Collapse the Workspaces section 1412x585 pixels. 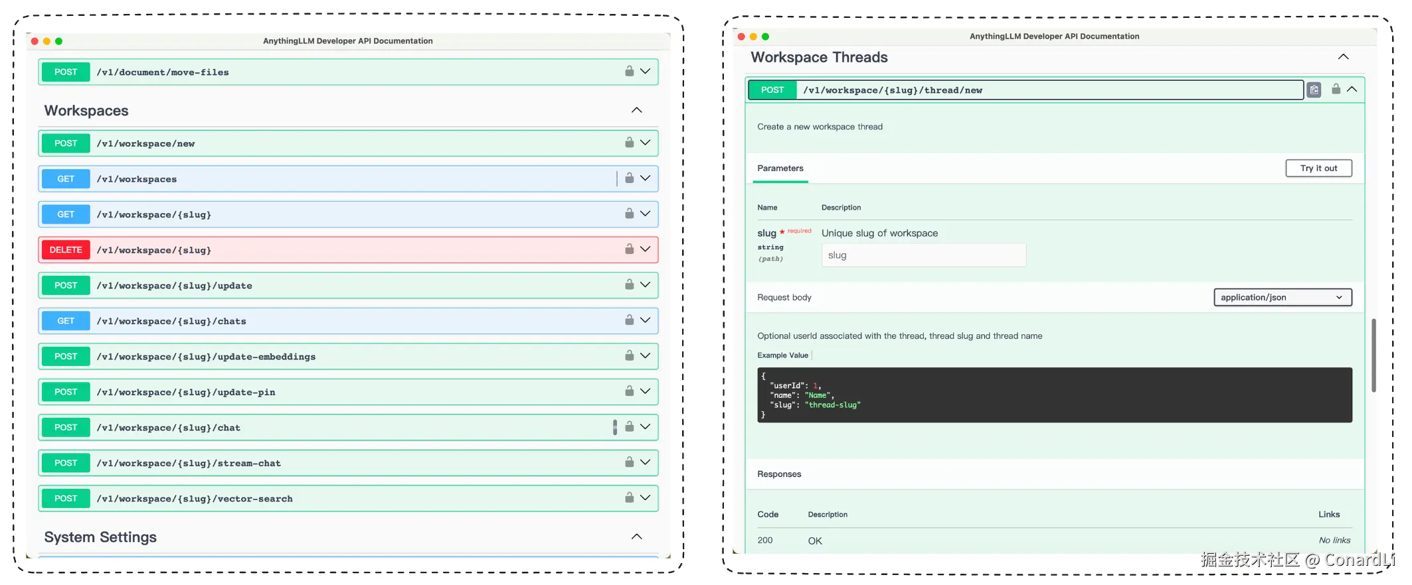click(x=636, y=110)
